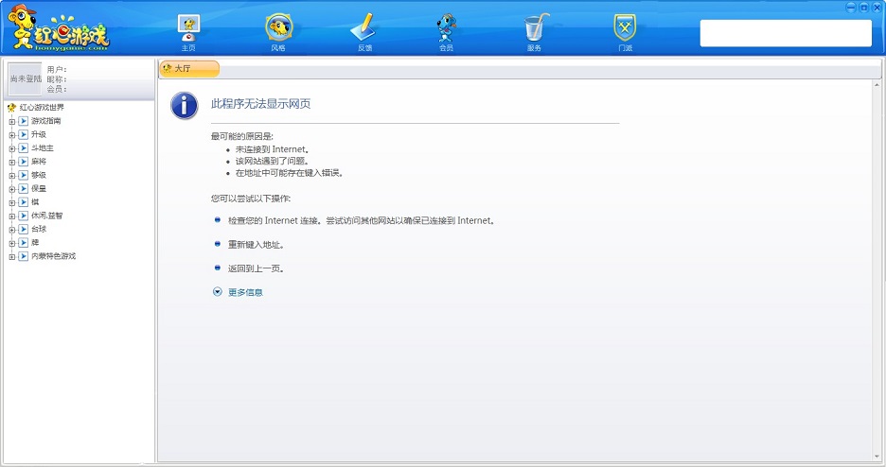Select the 内蒙特色游戏 category label

point(53,256)
